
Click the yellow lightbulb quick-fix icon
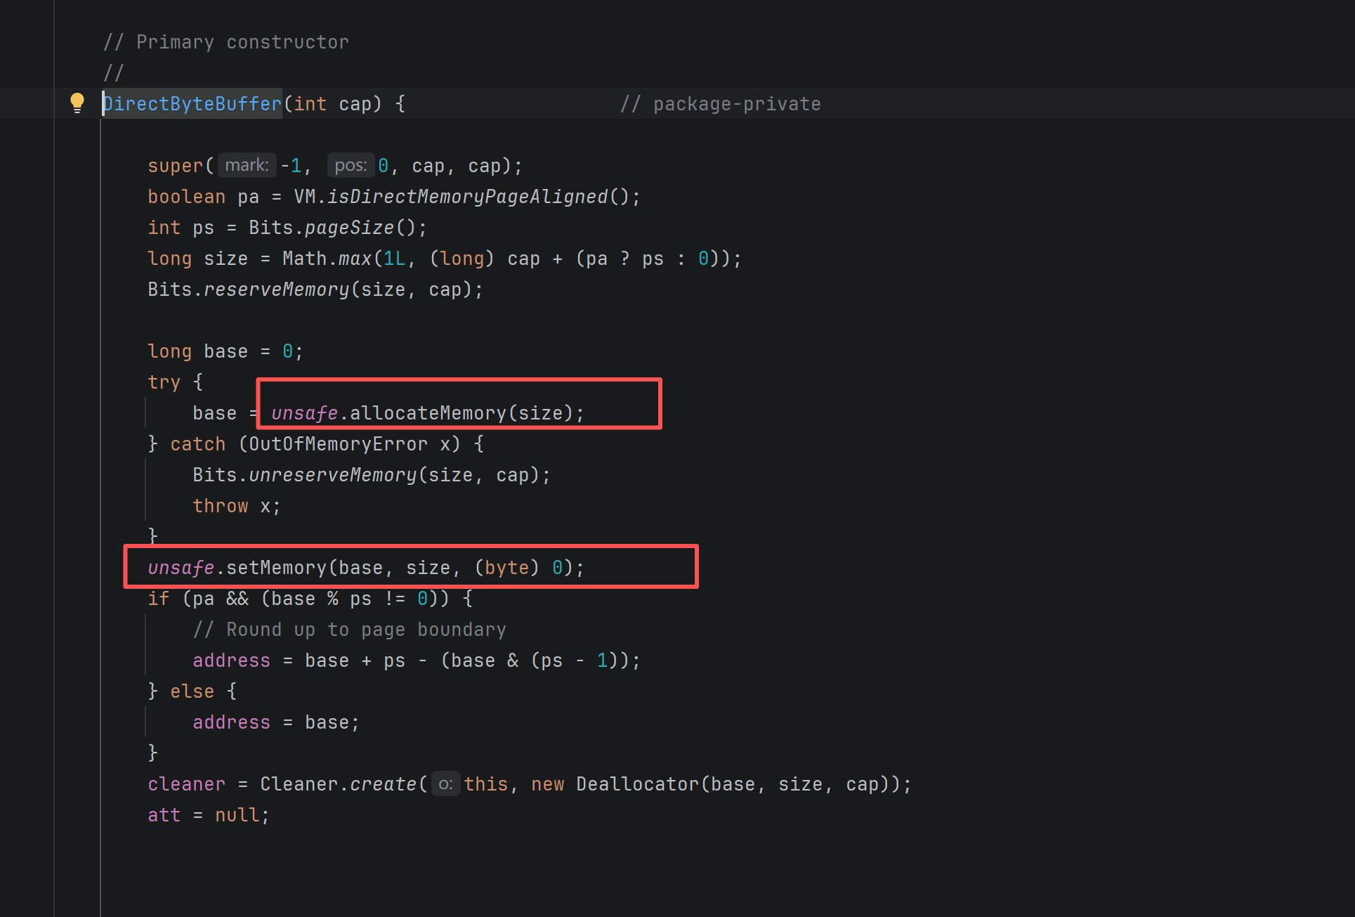tap(77, 103)
